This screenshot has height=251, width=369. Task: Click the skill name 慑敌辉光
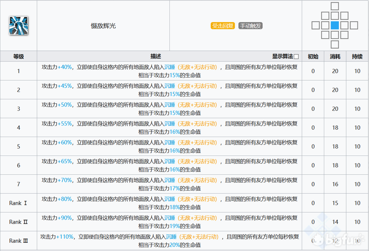(103, 26)
